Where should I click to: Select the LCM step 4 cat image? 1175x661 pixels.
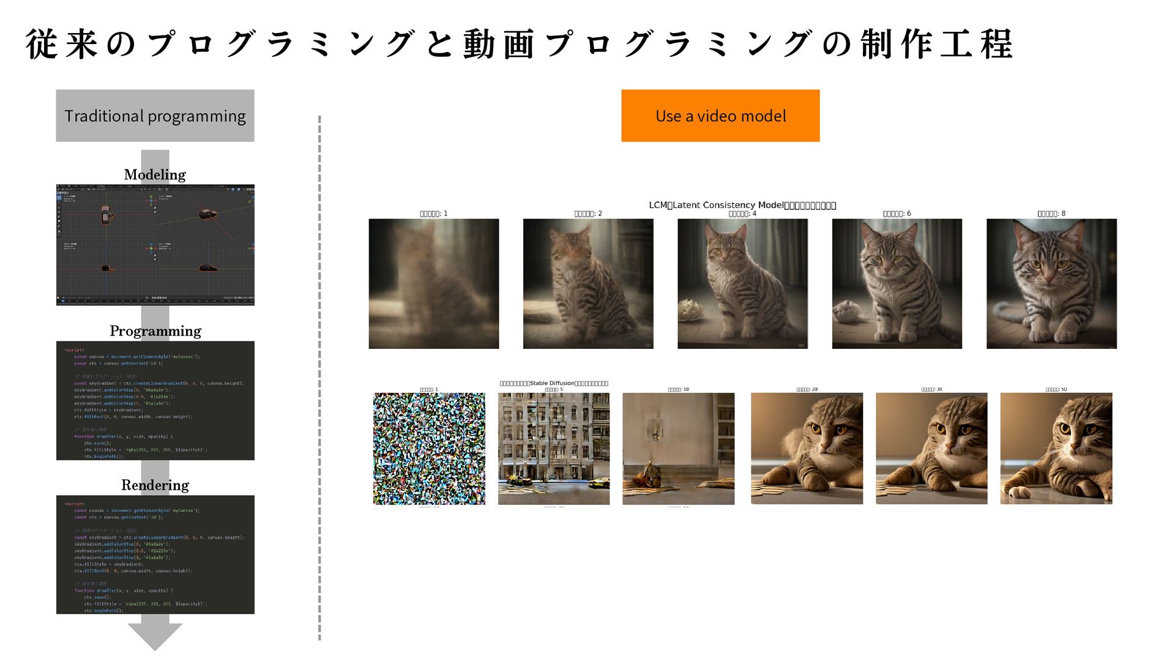pyautogui.click(x=743, y=284)
